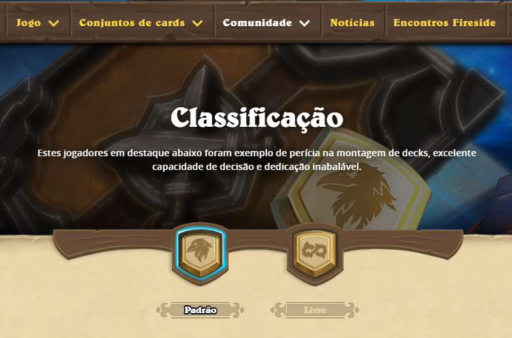Select the Standard raven shield icon

coord(200,253)
